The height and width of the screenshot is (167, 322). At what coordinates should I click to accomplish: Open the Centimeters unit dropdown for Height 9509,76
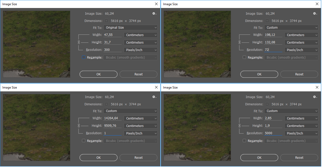coord(141,126)
